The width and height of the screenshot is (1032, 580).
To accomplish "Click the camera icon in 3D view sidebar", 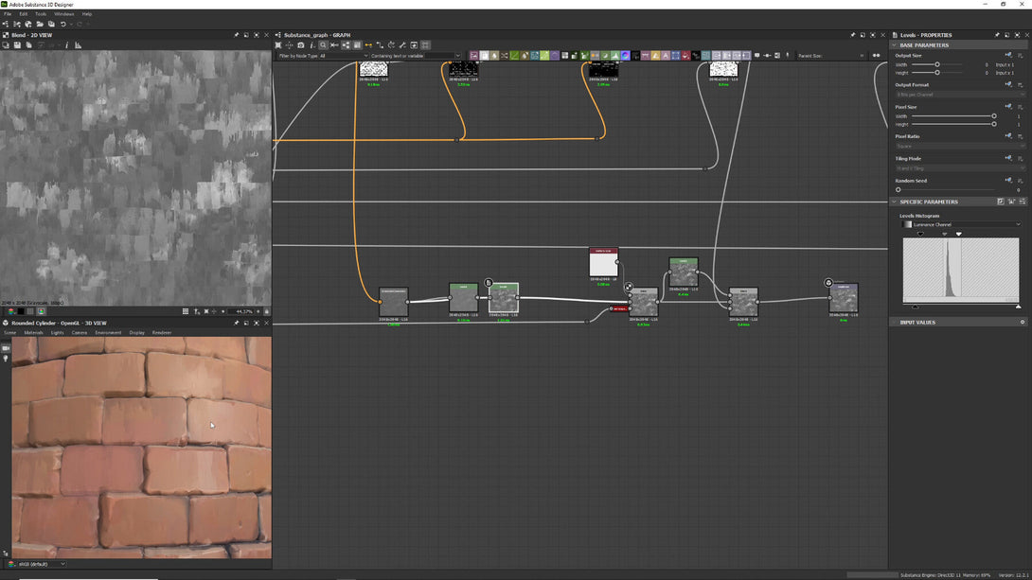I will click(x=6, y=348).
